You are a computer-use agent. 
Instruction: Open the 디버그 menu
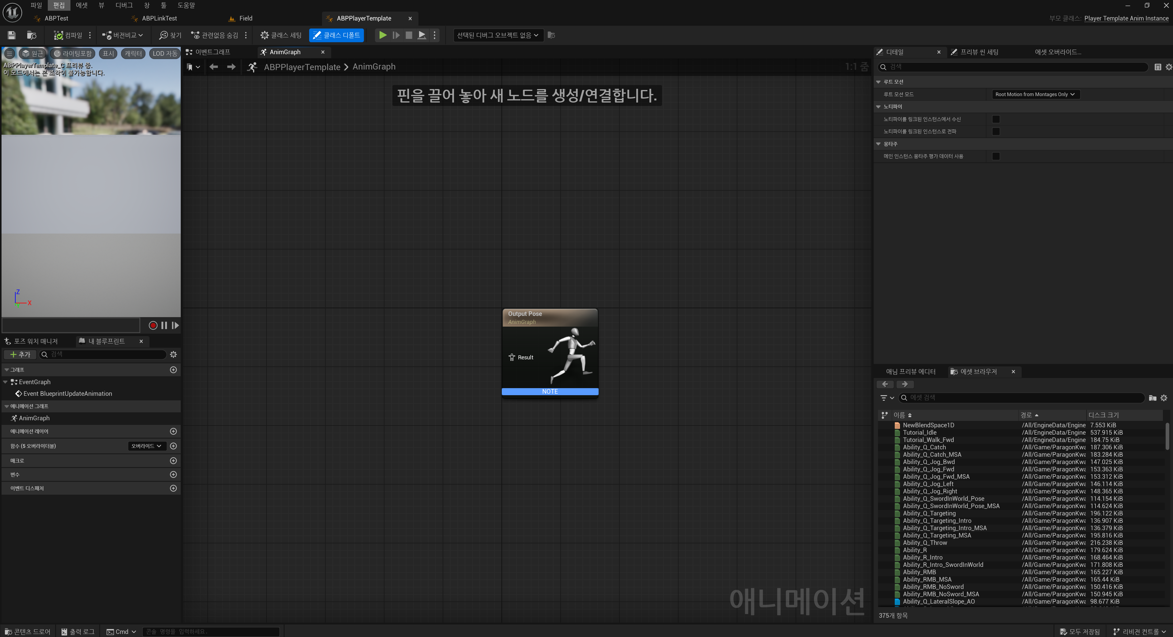(124, 6)
